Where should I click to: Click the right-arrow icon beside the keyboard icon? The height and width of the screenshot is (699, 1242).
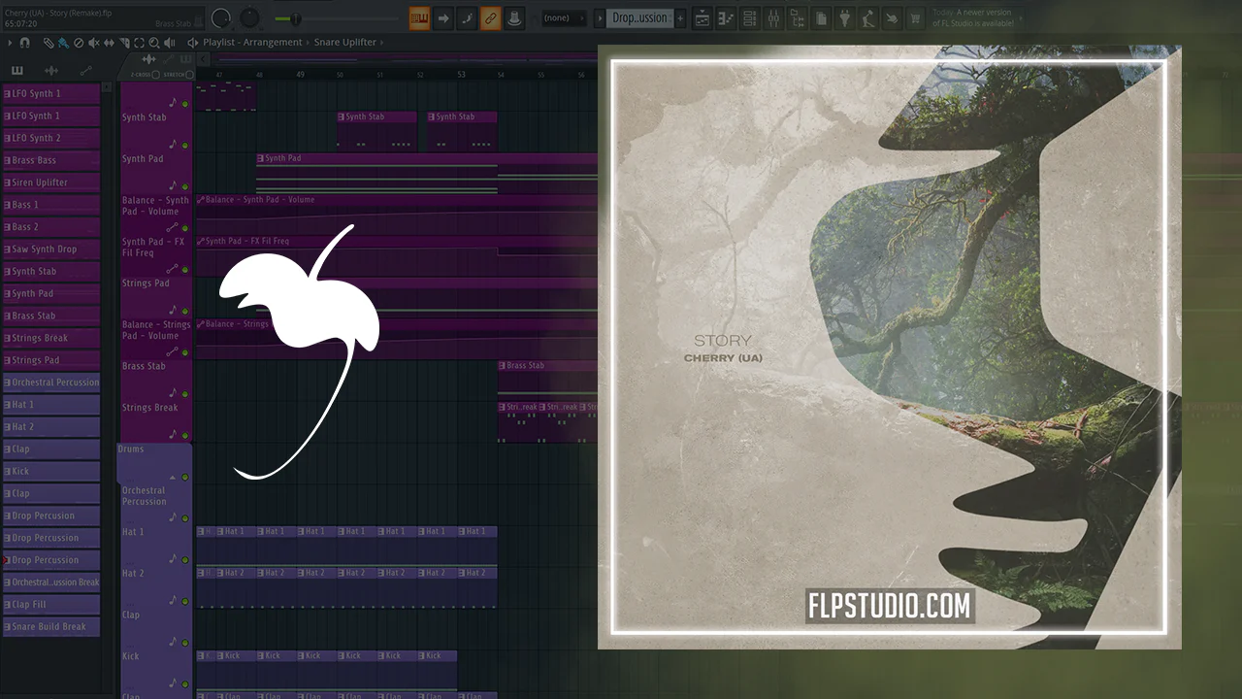[442, 17]
